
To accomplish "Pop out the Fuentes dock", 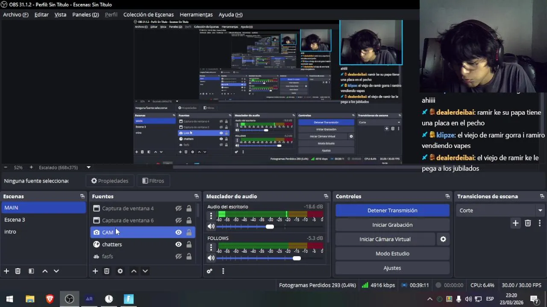I will pyautogui.click(x=197, y=196).
